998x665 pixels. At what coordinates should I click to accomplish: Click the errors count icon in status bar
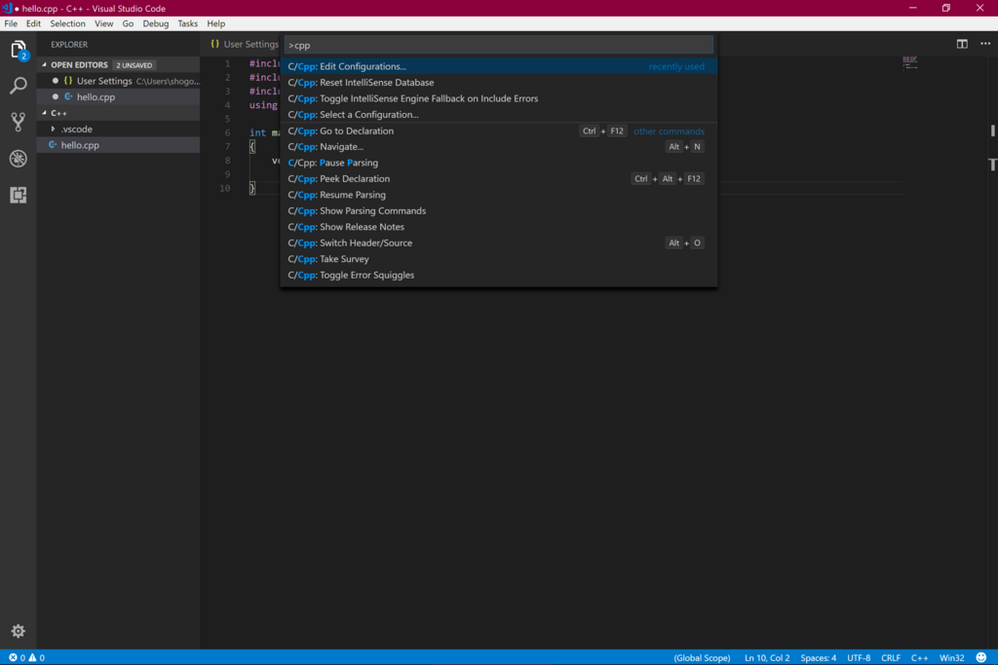pos(13,657)
